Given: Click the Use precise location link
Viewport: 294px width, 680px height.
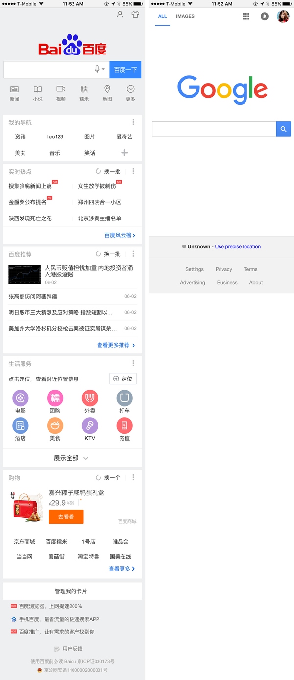Looking at the screenshot, I should (238, 247).
